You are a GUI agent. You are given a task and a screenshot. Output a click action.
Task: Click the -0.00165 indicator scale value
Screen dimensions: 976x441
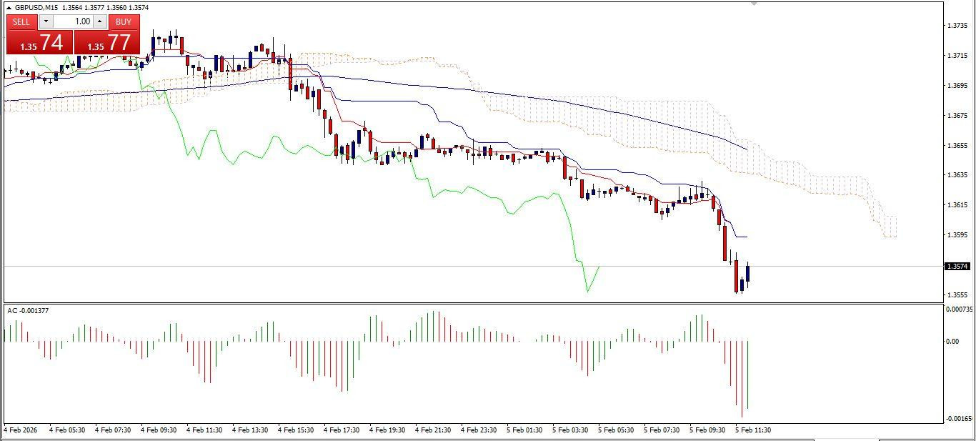click(x=960, y=419)
